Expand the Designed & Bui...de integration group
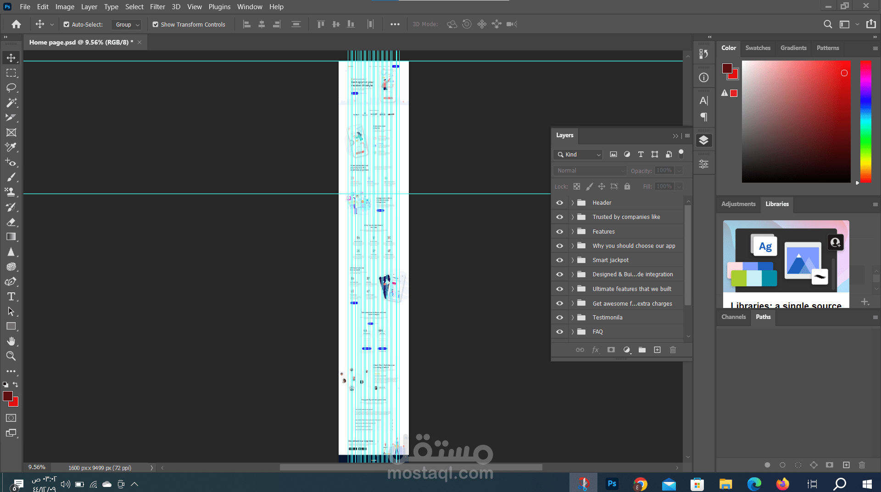 point(572,274)
